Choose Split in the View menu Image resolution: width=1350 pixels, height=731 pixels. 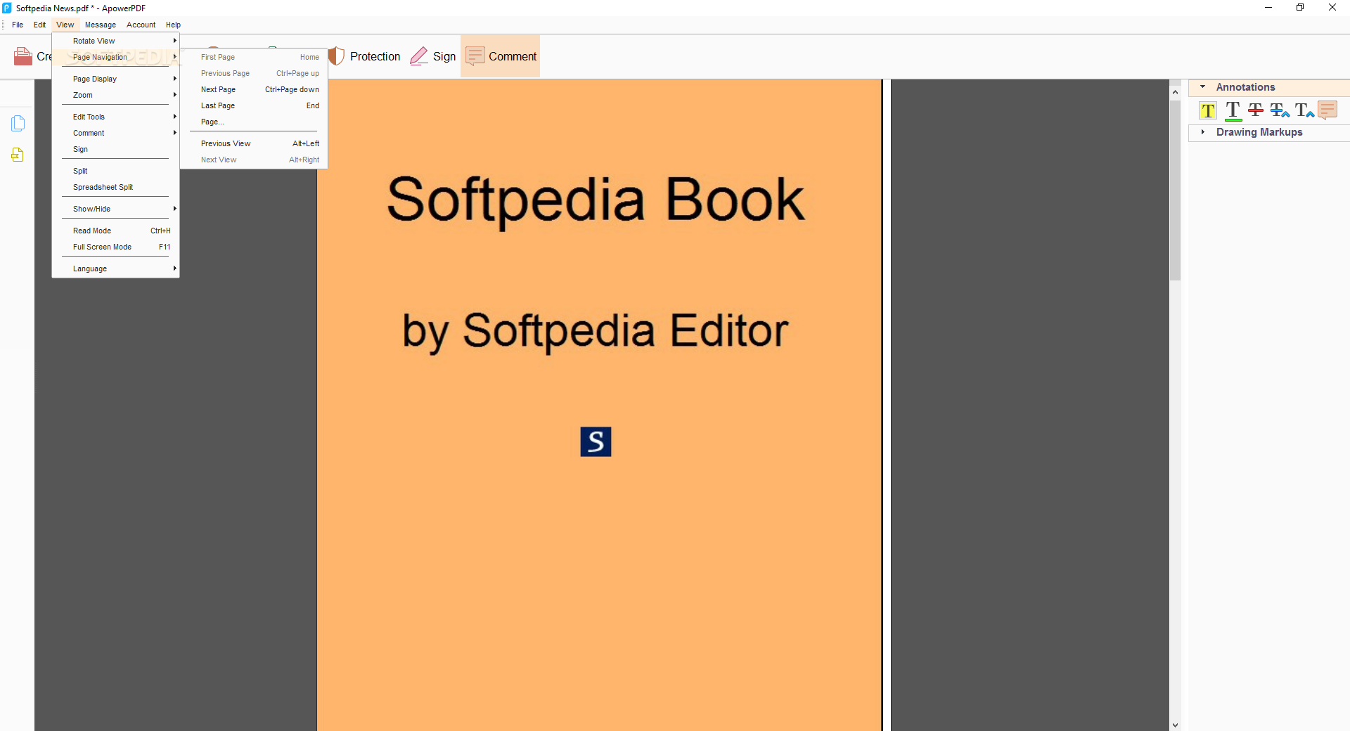[x=116, y=171]
